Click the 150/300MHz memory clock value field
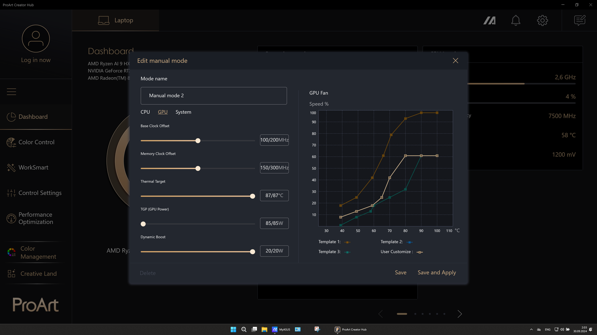The height and width of the screenshot is (335, 597). [274, 168]
